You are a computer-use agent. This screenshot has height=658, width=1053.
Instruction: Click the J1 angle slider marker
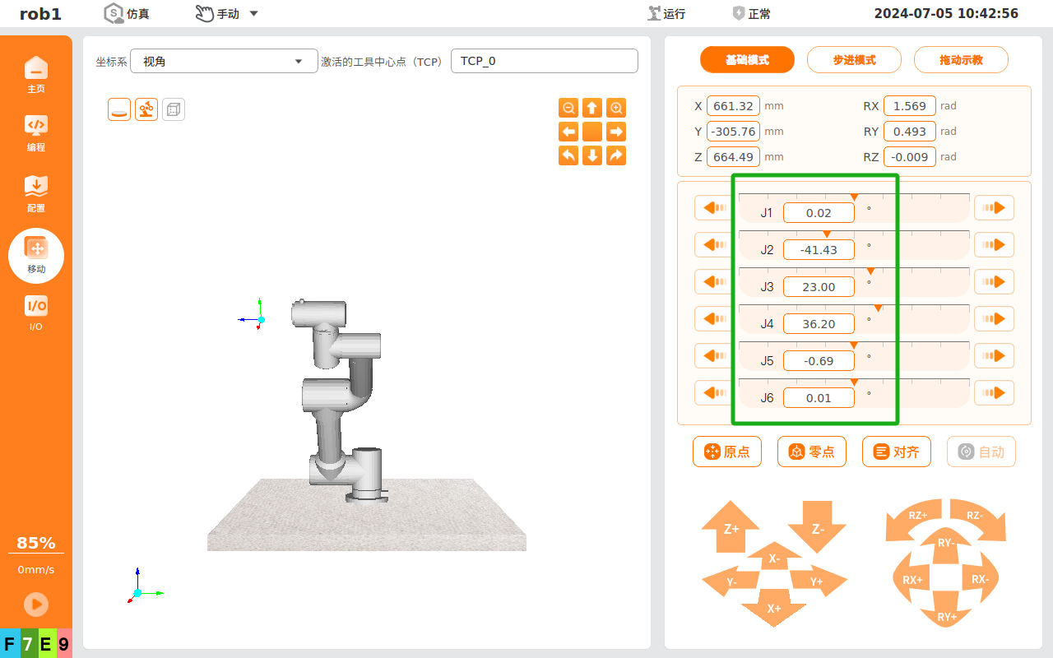click(854, 197)
